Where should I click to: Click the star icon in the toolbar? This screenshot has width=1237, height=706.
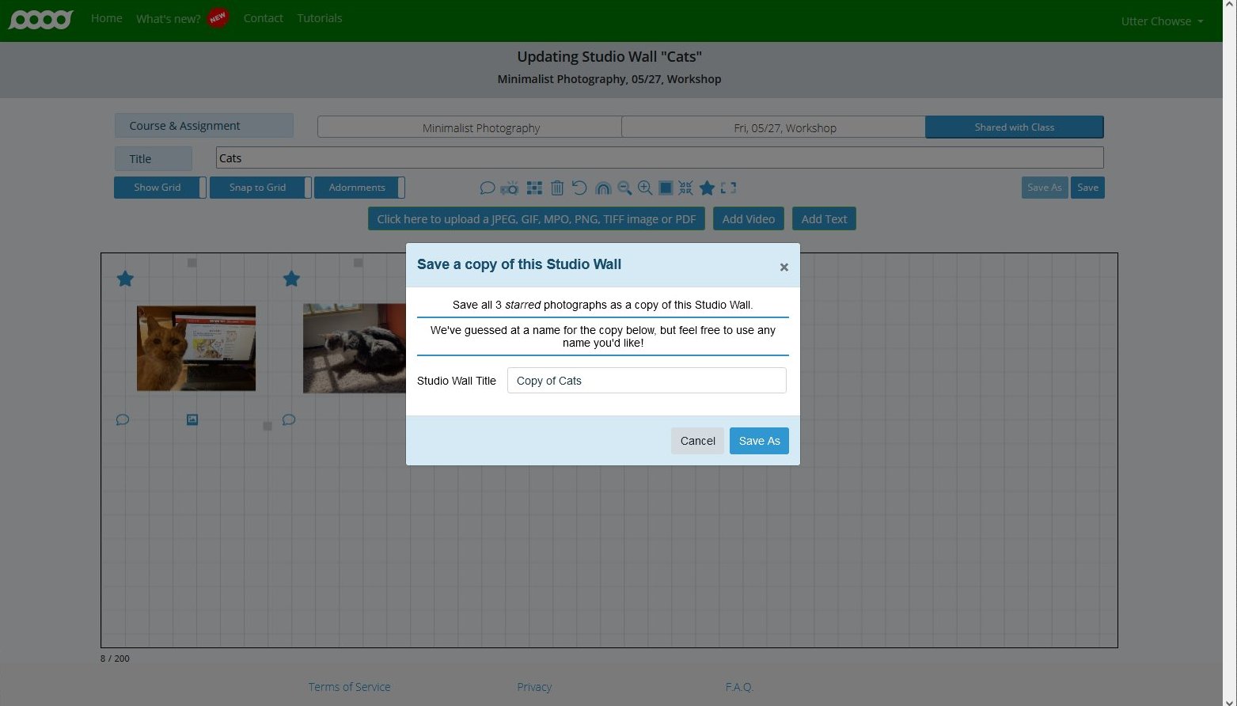pyautogui.click(x=707, y=188)
